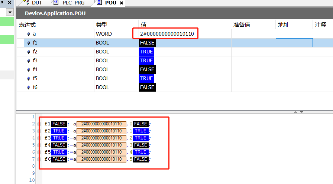
Task: Select the POU tab
Action: (111, 3)
